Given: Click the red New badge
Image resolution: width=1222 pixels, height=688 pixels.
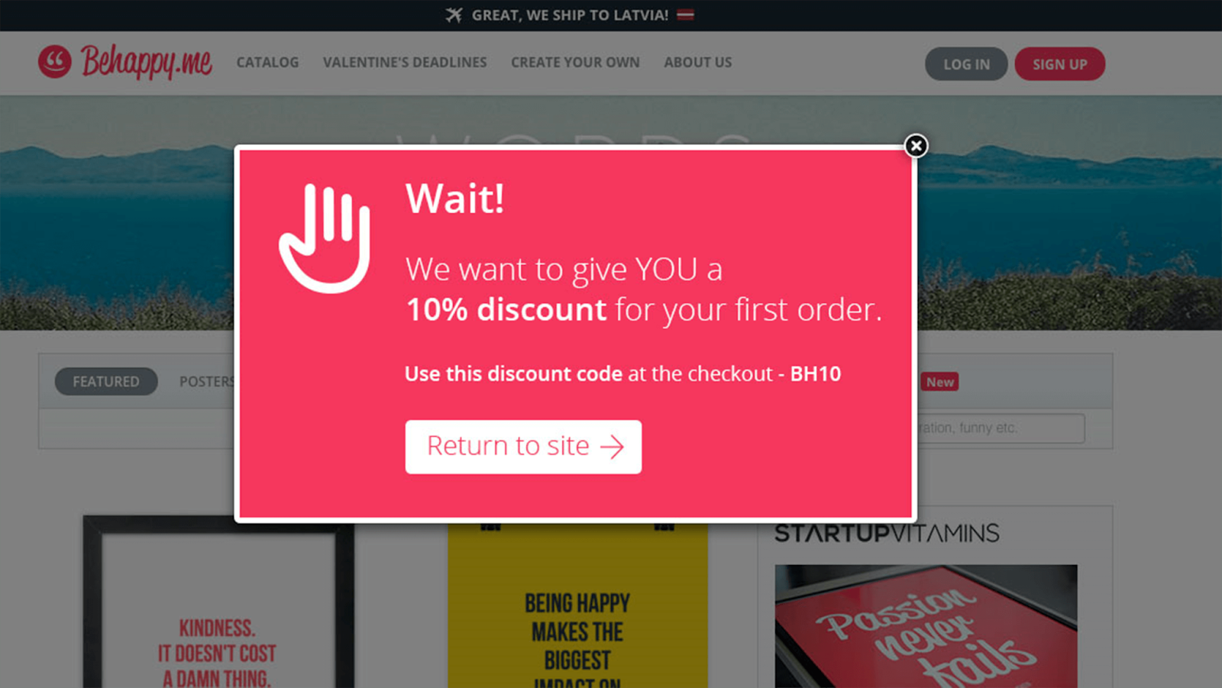Looking at the screenshot, I should [x=940, y=382].
